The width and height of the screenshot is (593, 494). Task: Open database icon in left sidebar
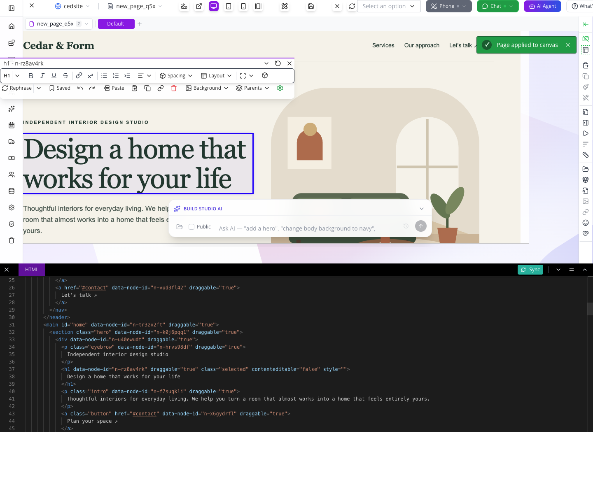[x=12, y=191]
